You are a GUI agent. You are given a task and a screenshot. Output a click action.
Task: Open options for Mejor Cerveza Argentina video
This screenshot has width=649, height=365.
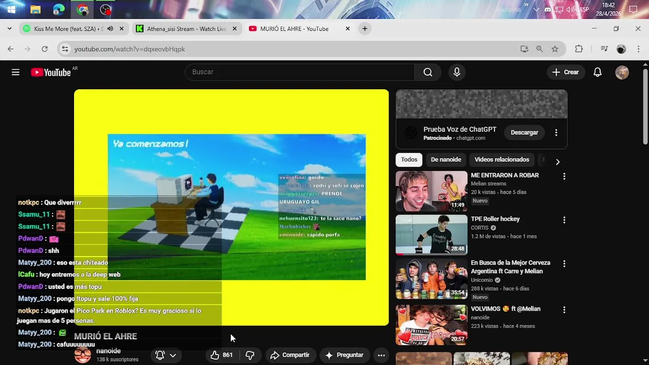tap(564, 264)
